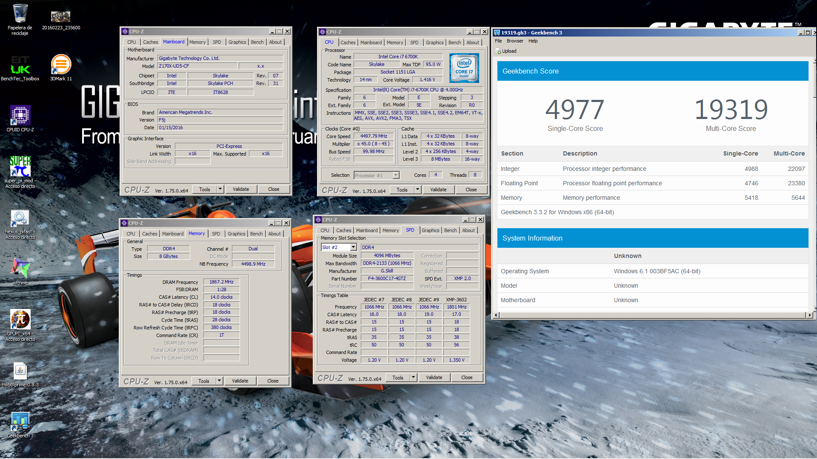Click Close in the CPU tab window
This screenshot has height=459, width=817.
[x=471, y=190]
